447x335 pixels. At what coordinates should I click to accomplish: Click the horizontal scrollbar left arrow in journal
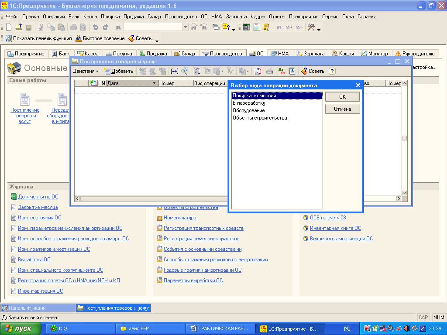coord(77,199)
